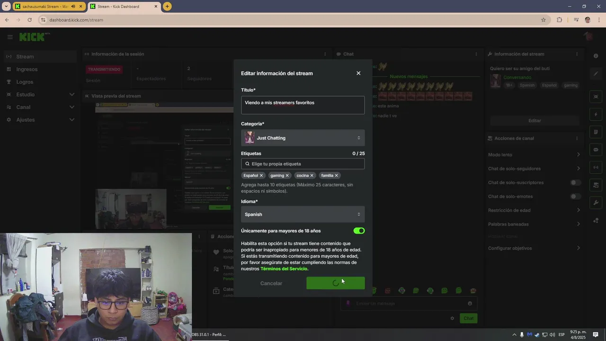Viewport: 606px width, 341px height.
Task: Open options menu of Información del stream panel
Action: 577,54
